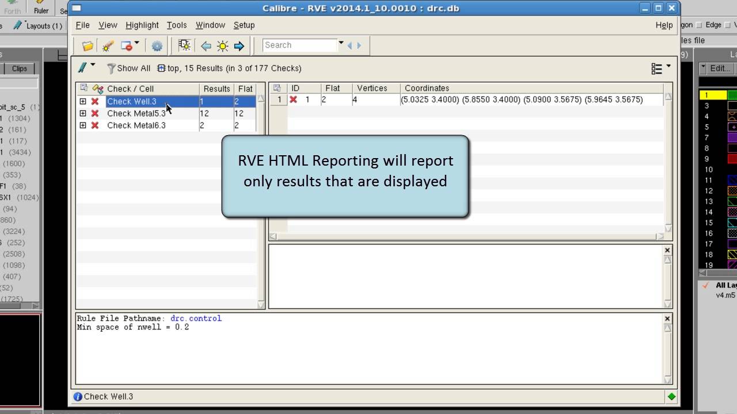
Task: Go to previous result with left arrow
Action: 206,45
